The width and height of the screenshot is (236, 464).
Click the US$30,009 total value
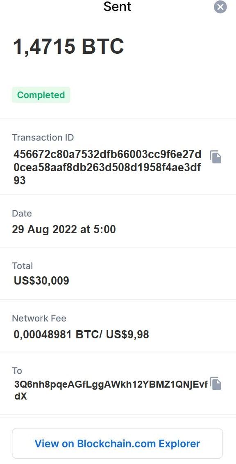(41, 280)
